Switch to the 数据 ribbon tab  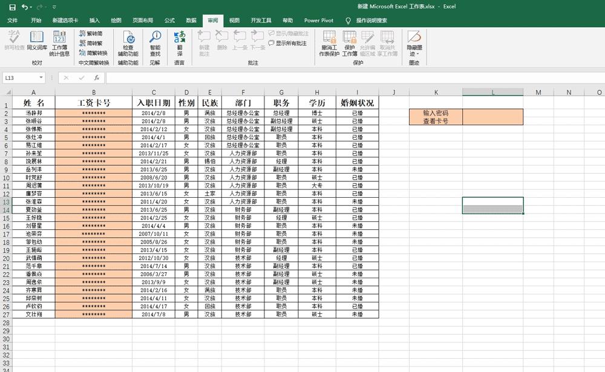[x=191, y=20]
